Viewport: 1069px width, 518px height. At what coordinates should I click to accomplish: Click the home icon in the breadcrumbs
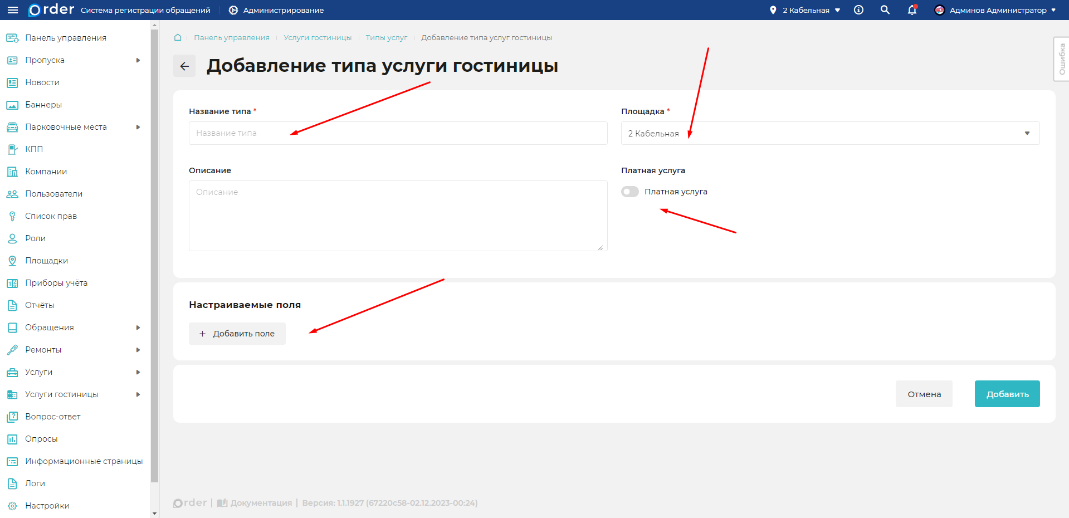(x=177, y=37)
